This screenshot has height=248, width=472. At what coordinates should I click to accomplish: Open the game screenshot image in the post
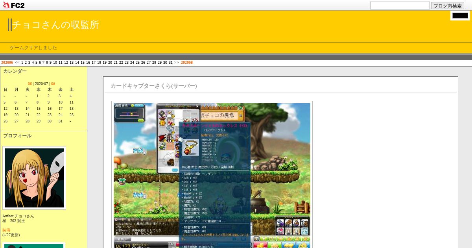pos(212,175)
